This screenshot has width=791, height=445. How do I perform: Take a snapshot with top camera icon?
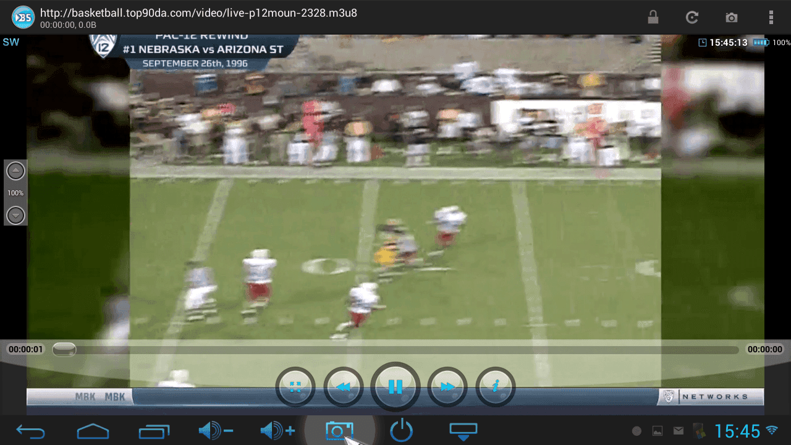(x=732, y=17)
